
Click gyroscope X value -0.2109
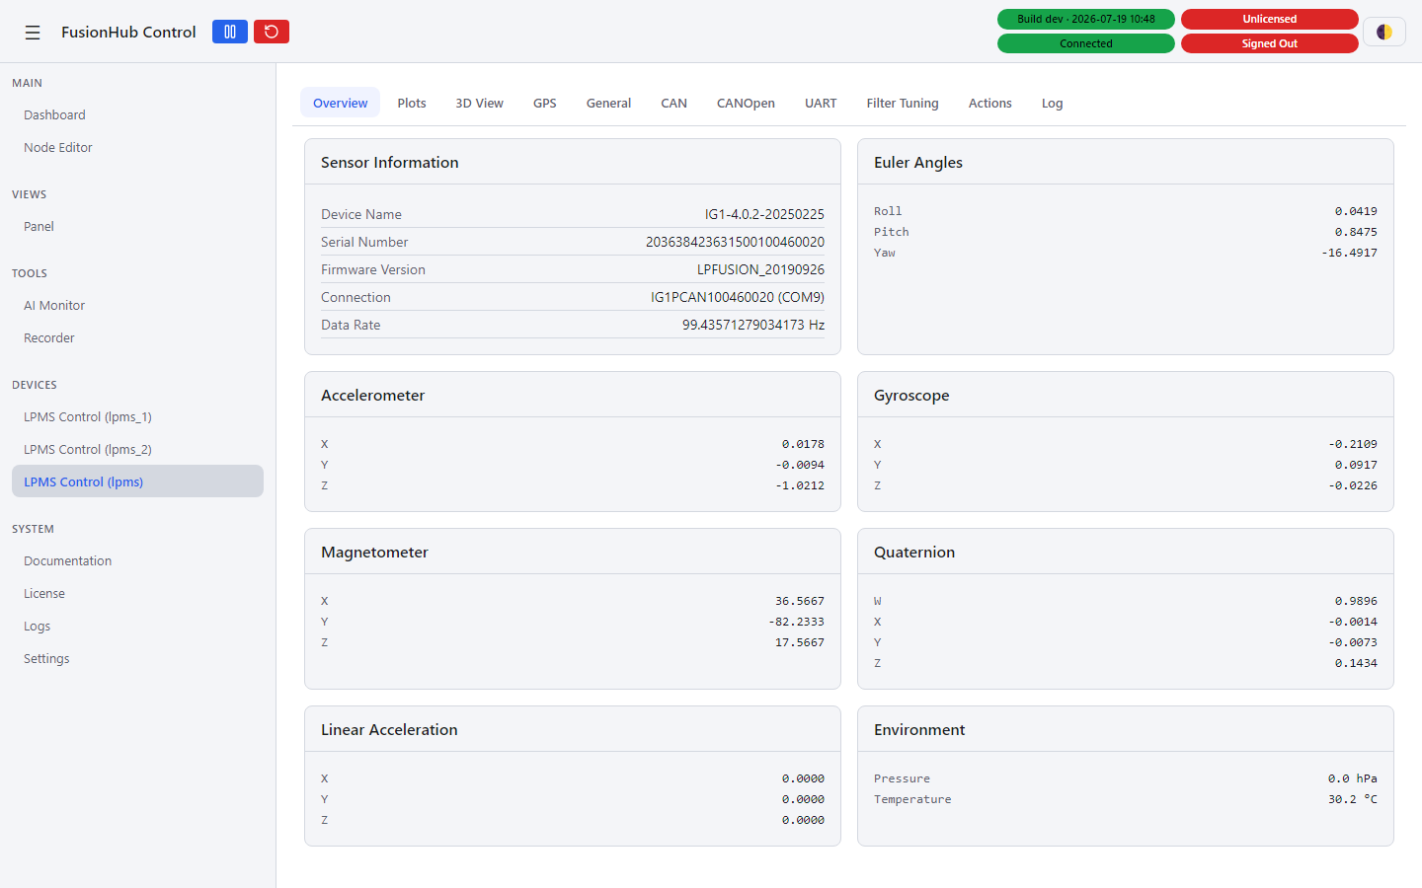1353,444
